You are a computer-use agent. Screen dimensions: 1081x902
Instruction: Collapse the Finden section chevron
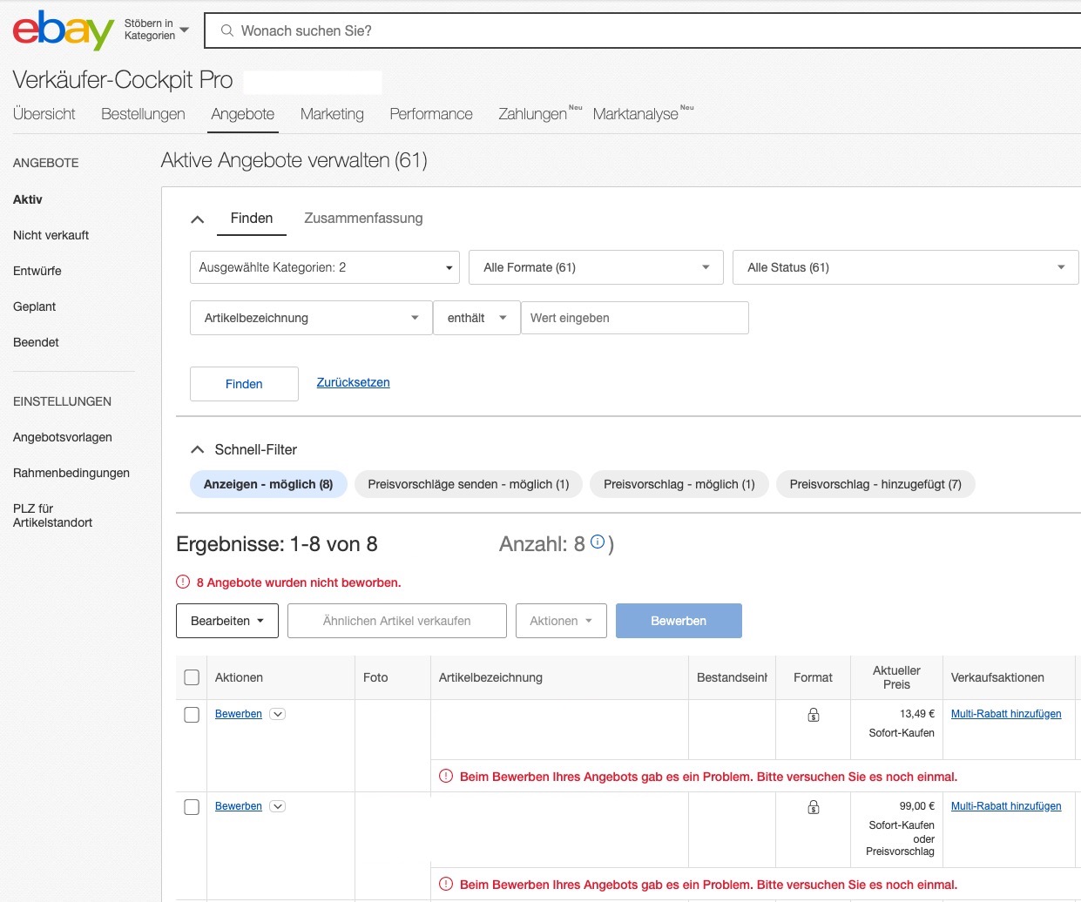pyautogui.click(x=198, y=219)
